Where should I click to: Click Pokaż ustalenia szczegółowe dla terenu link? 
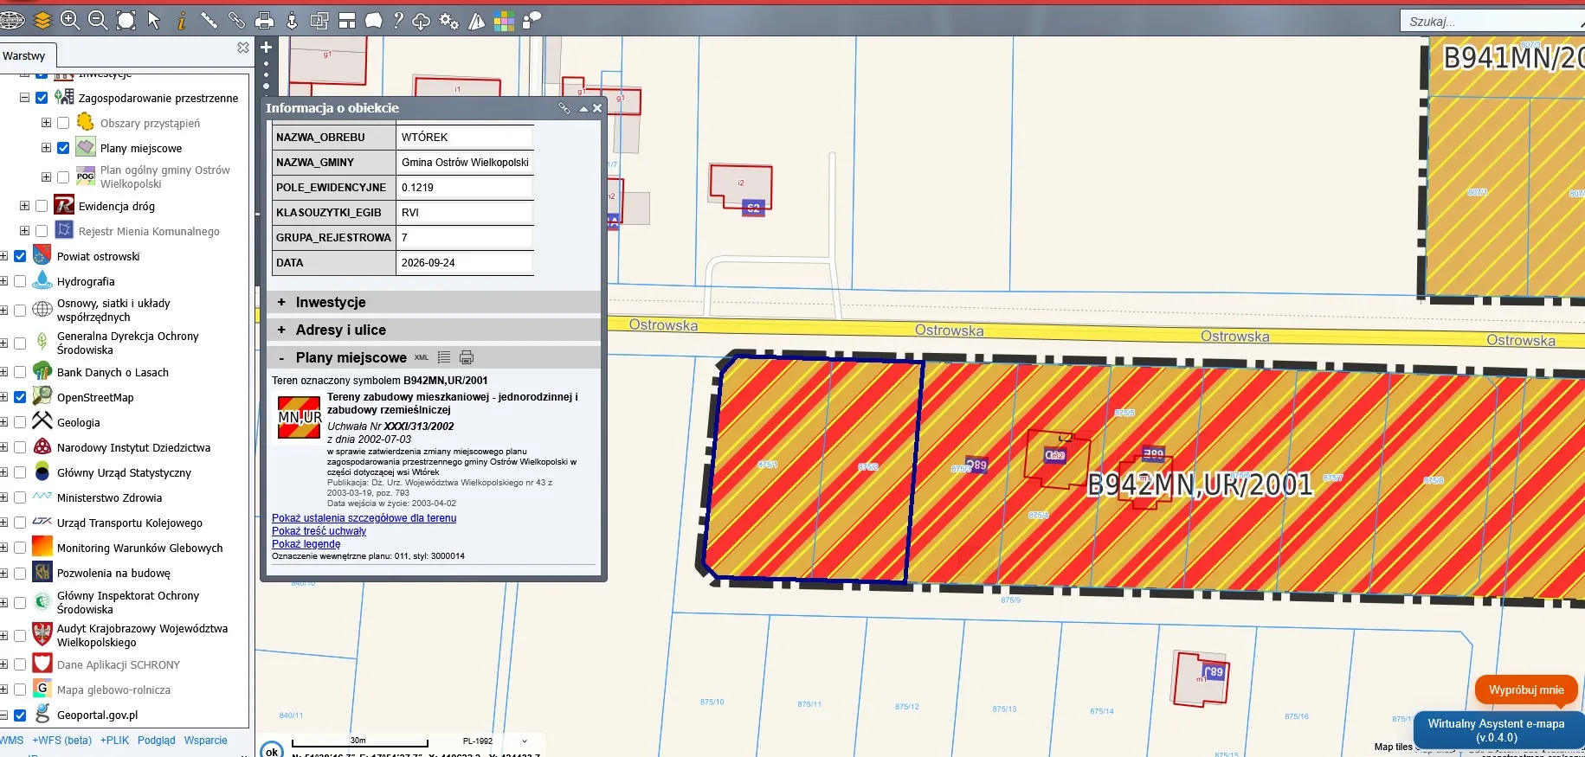click(x=364, y=518)
